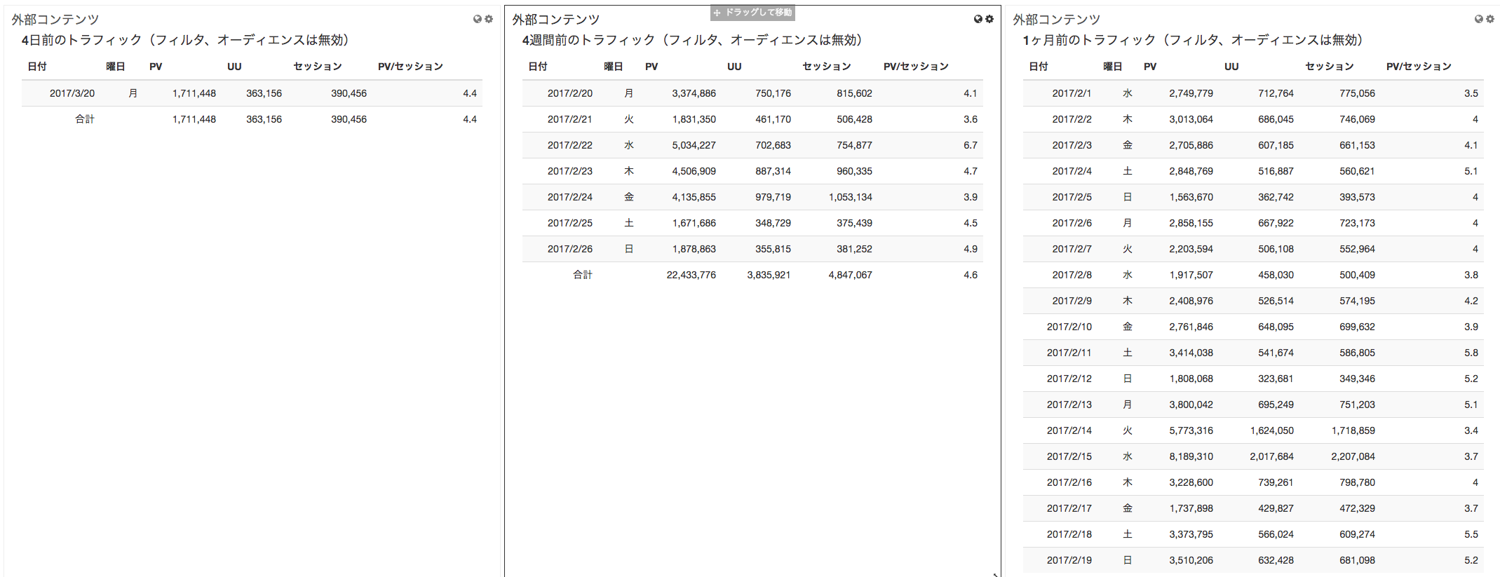The image size is (1500, 577).
Task: Open gear settings of the 1ヶ月前 traffic widget
Action: tap(1490, 19)
